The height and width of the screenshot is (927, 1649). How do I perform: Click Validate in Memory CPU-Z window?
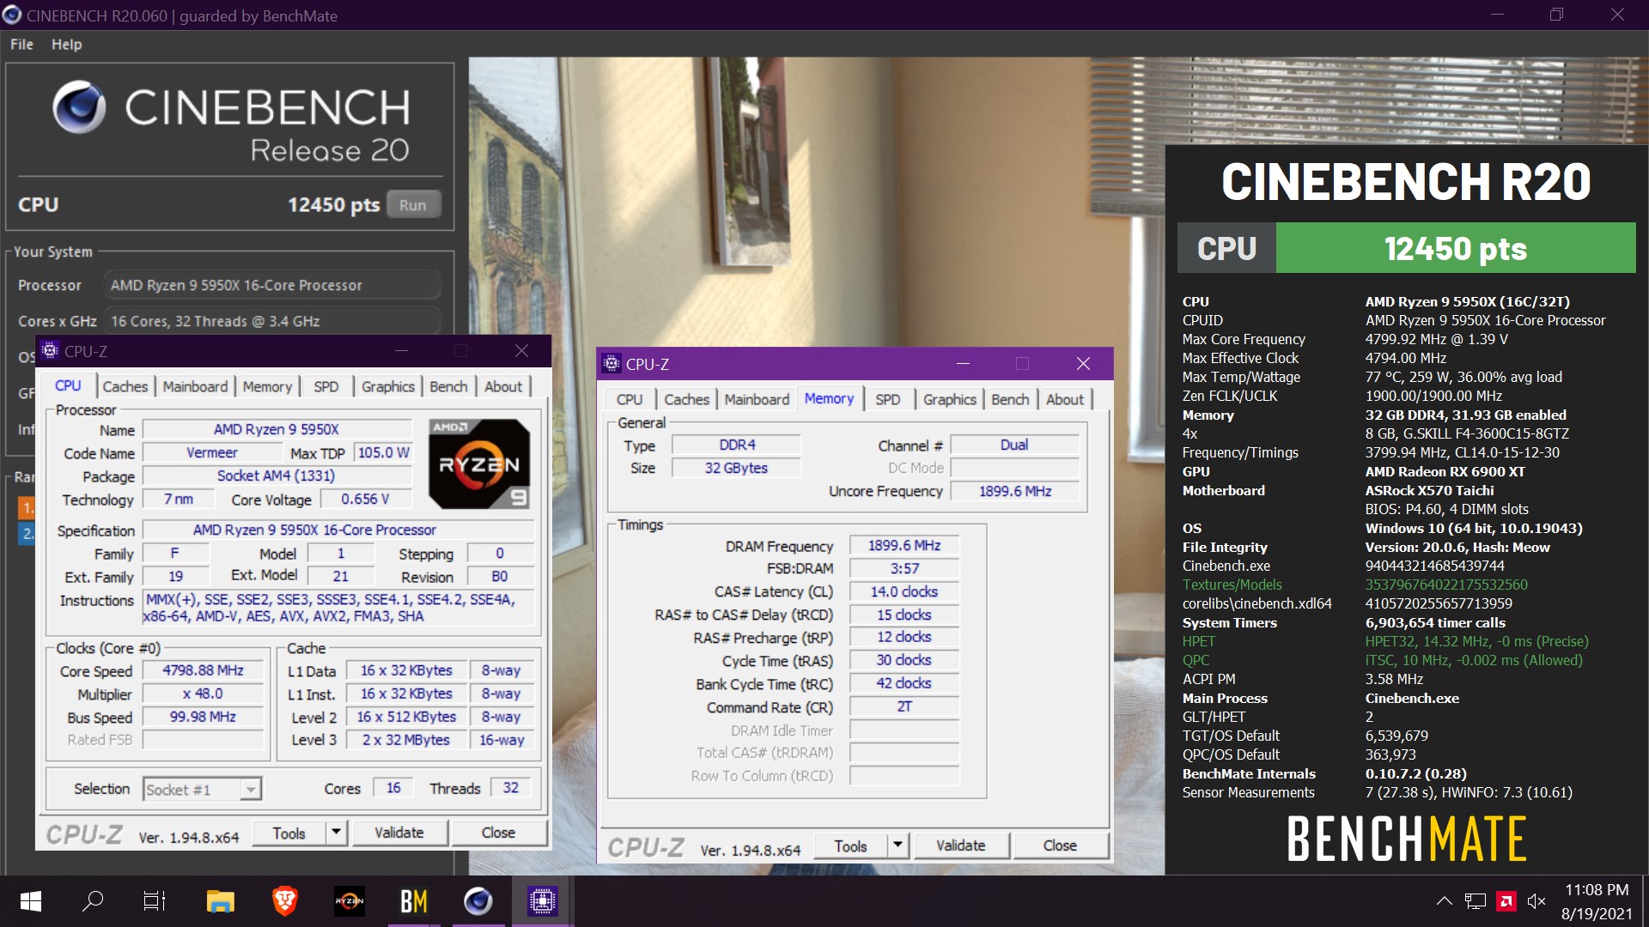[961, 845]
